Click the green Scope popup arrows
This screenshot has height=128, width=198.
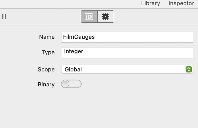pos(189,69)
